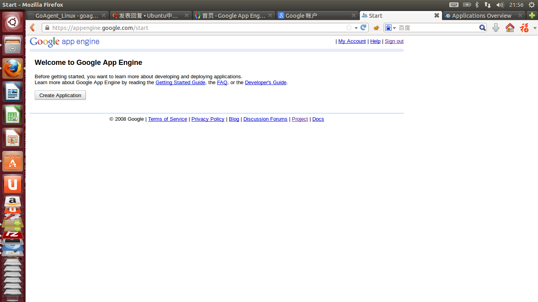538x302 pixels.
Task: Click the red Chinese character toolbar icon
Action: click(x=524, y=28)
